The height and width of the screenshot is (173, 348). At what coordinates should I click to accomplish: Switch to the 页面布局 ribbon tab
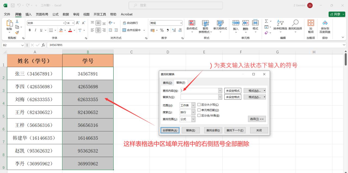coord(42,14)
